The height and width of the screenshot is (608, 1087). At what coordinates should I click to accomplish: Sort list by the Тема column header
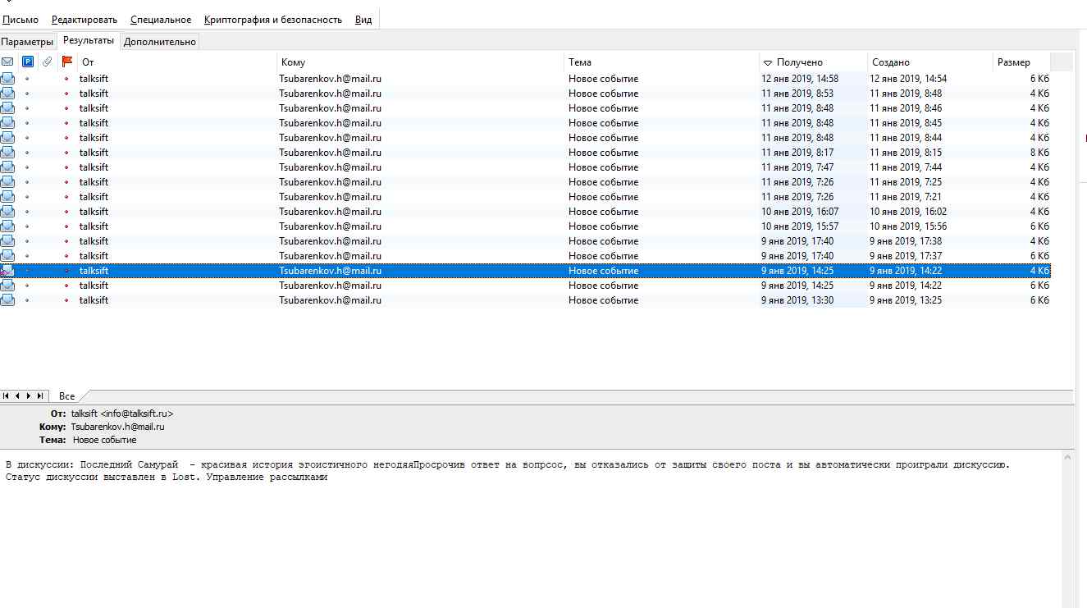click(x=662, y=62)
